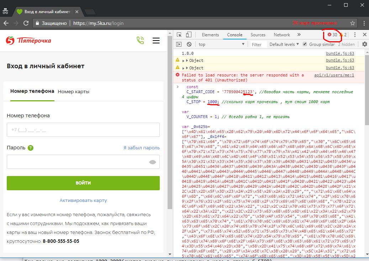Click the padlock icon in address bar

pyautogui.click(x=37, y=23)
